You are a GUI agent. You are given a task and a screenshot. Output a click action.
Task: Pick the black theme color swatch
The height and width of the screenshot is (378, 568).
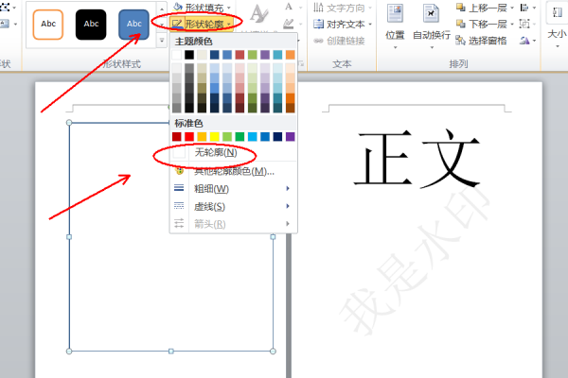click(189, 55)
